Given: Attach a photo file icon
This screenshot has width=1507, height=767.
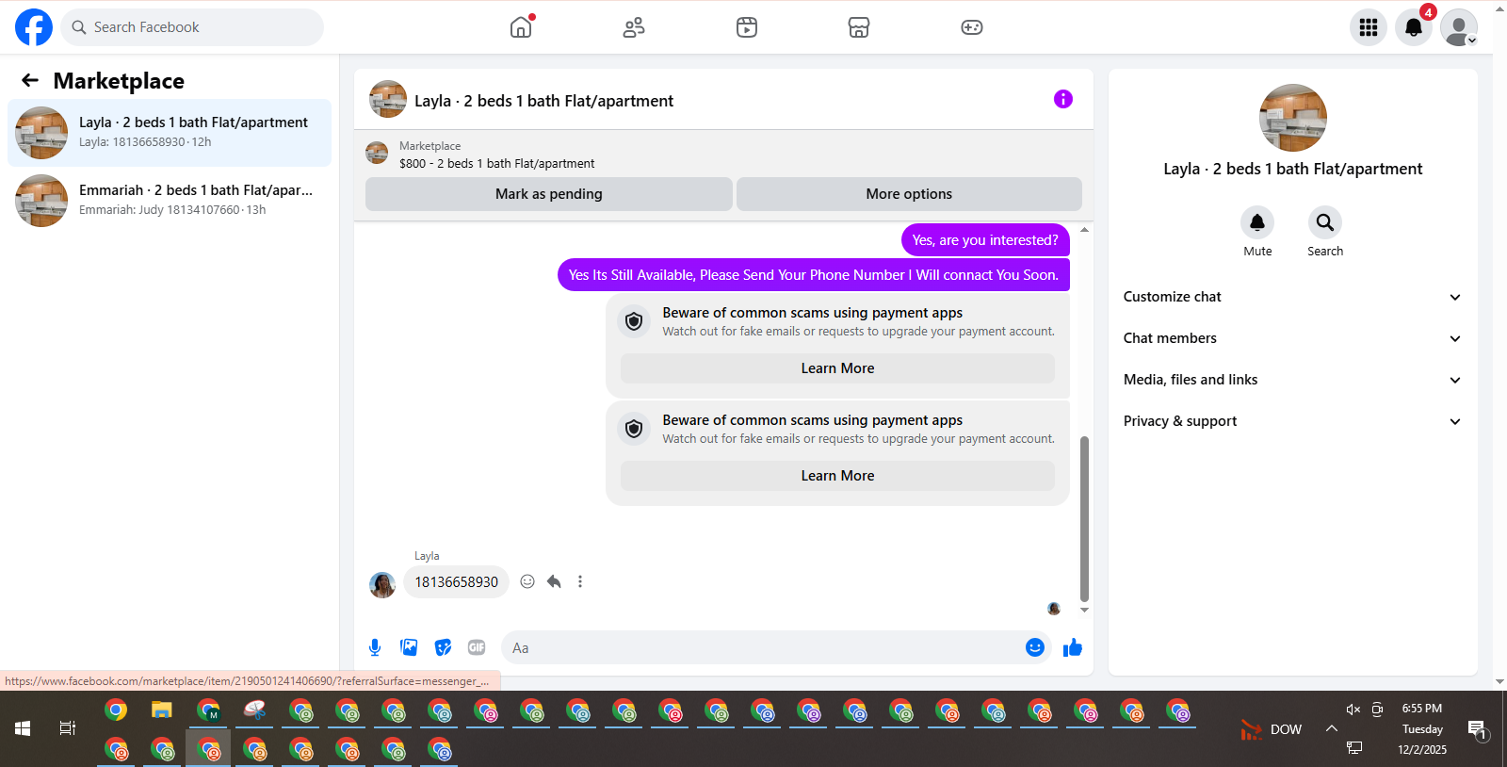Looking at the screenshot, I should (409, 647).
